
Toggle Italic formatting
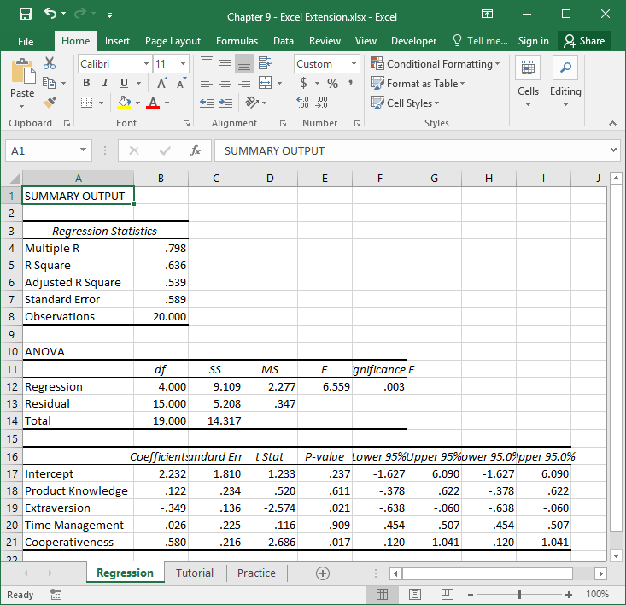click(x=105, y=83)
